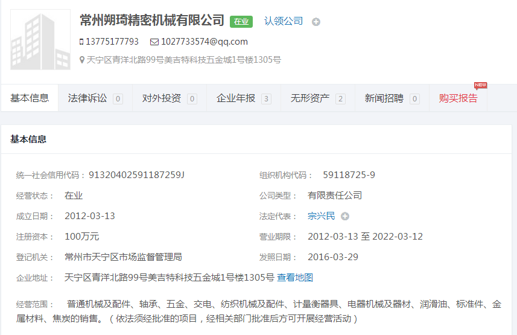Click the phone icon beside 13775177793
This screenshot has width=517, height=335.
pos(81,42)
